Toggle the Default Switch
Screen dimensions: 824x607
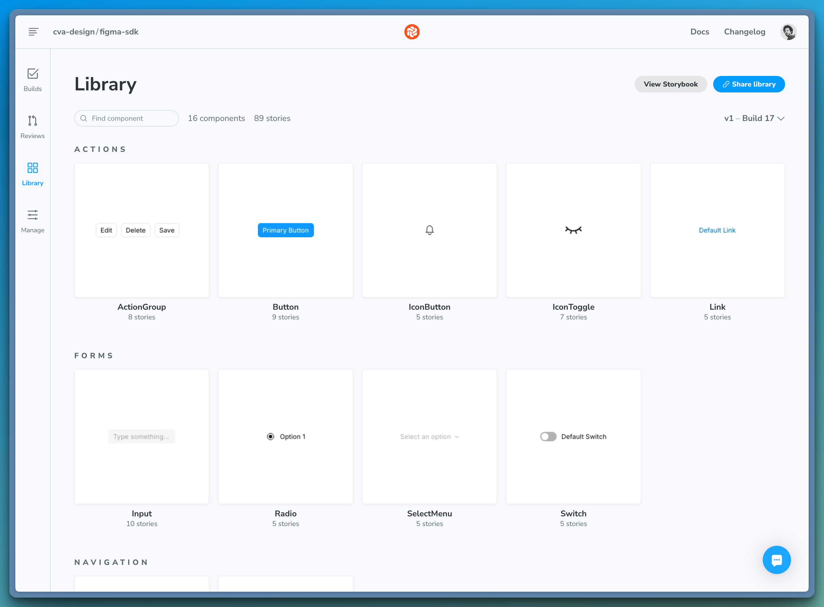(x=548, y=437)
